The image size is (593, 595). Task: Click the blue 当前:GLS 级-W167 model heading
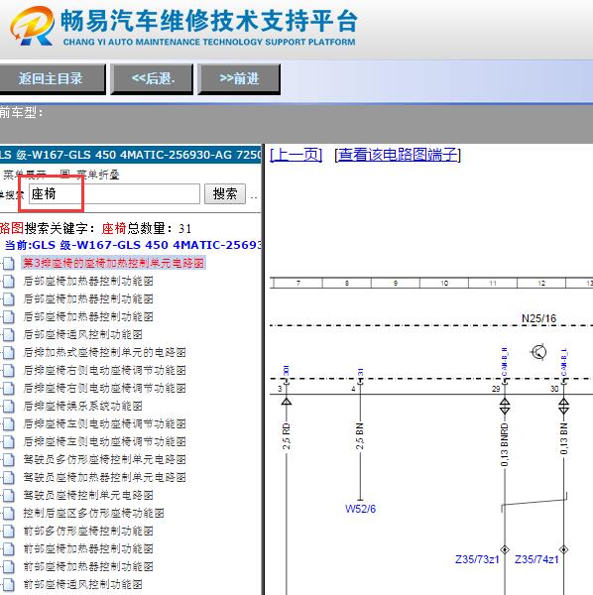tap(133, 245)
